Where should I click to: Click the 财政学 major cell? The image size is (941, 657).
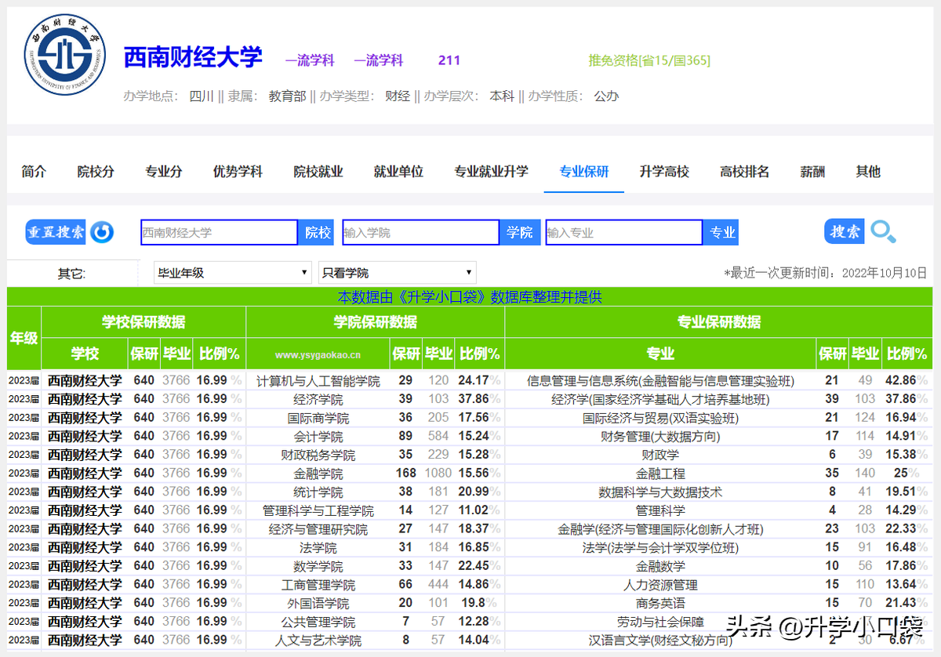[660, 455]
